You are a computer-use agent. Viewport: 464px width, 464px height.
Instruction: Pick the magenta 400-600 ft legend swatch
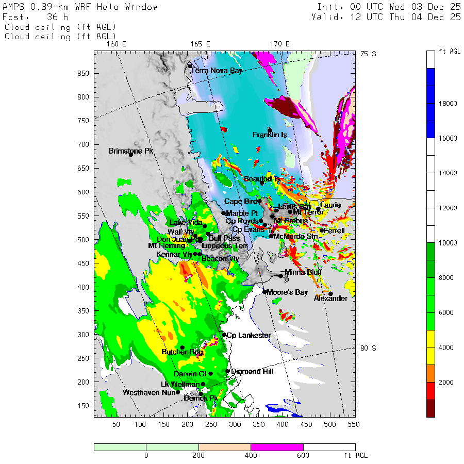(277, 447)
